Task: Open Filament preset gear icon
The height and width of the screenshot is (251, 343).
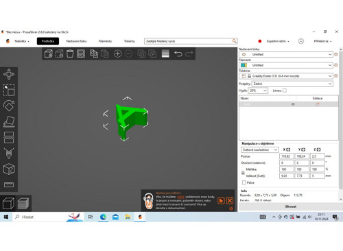Action: click(x=336, y=65)
